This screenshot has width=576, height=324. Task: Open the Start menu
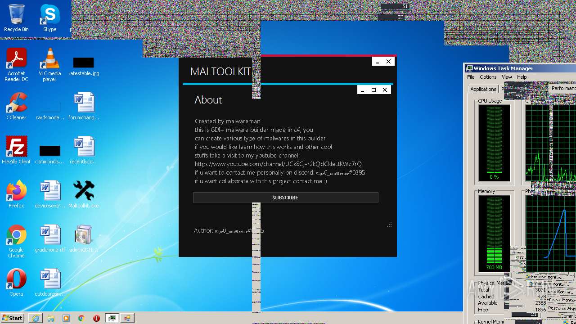click(x=12, y=318)
